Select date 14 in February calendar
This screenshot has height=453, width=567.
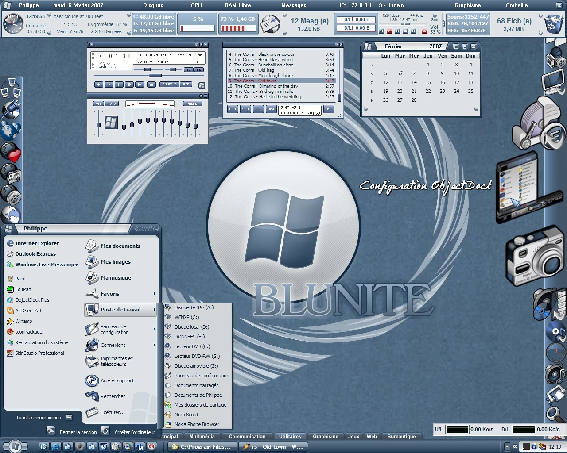coord(414,82)
